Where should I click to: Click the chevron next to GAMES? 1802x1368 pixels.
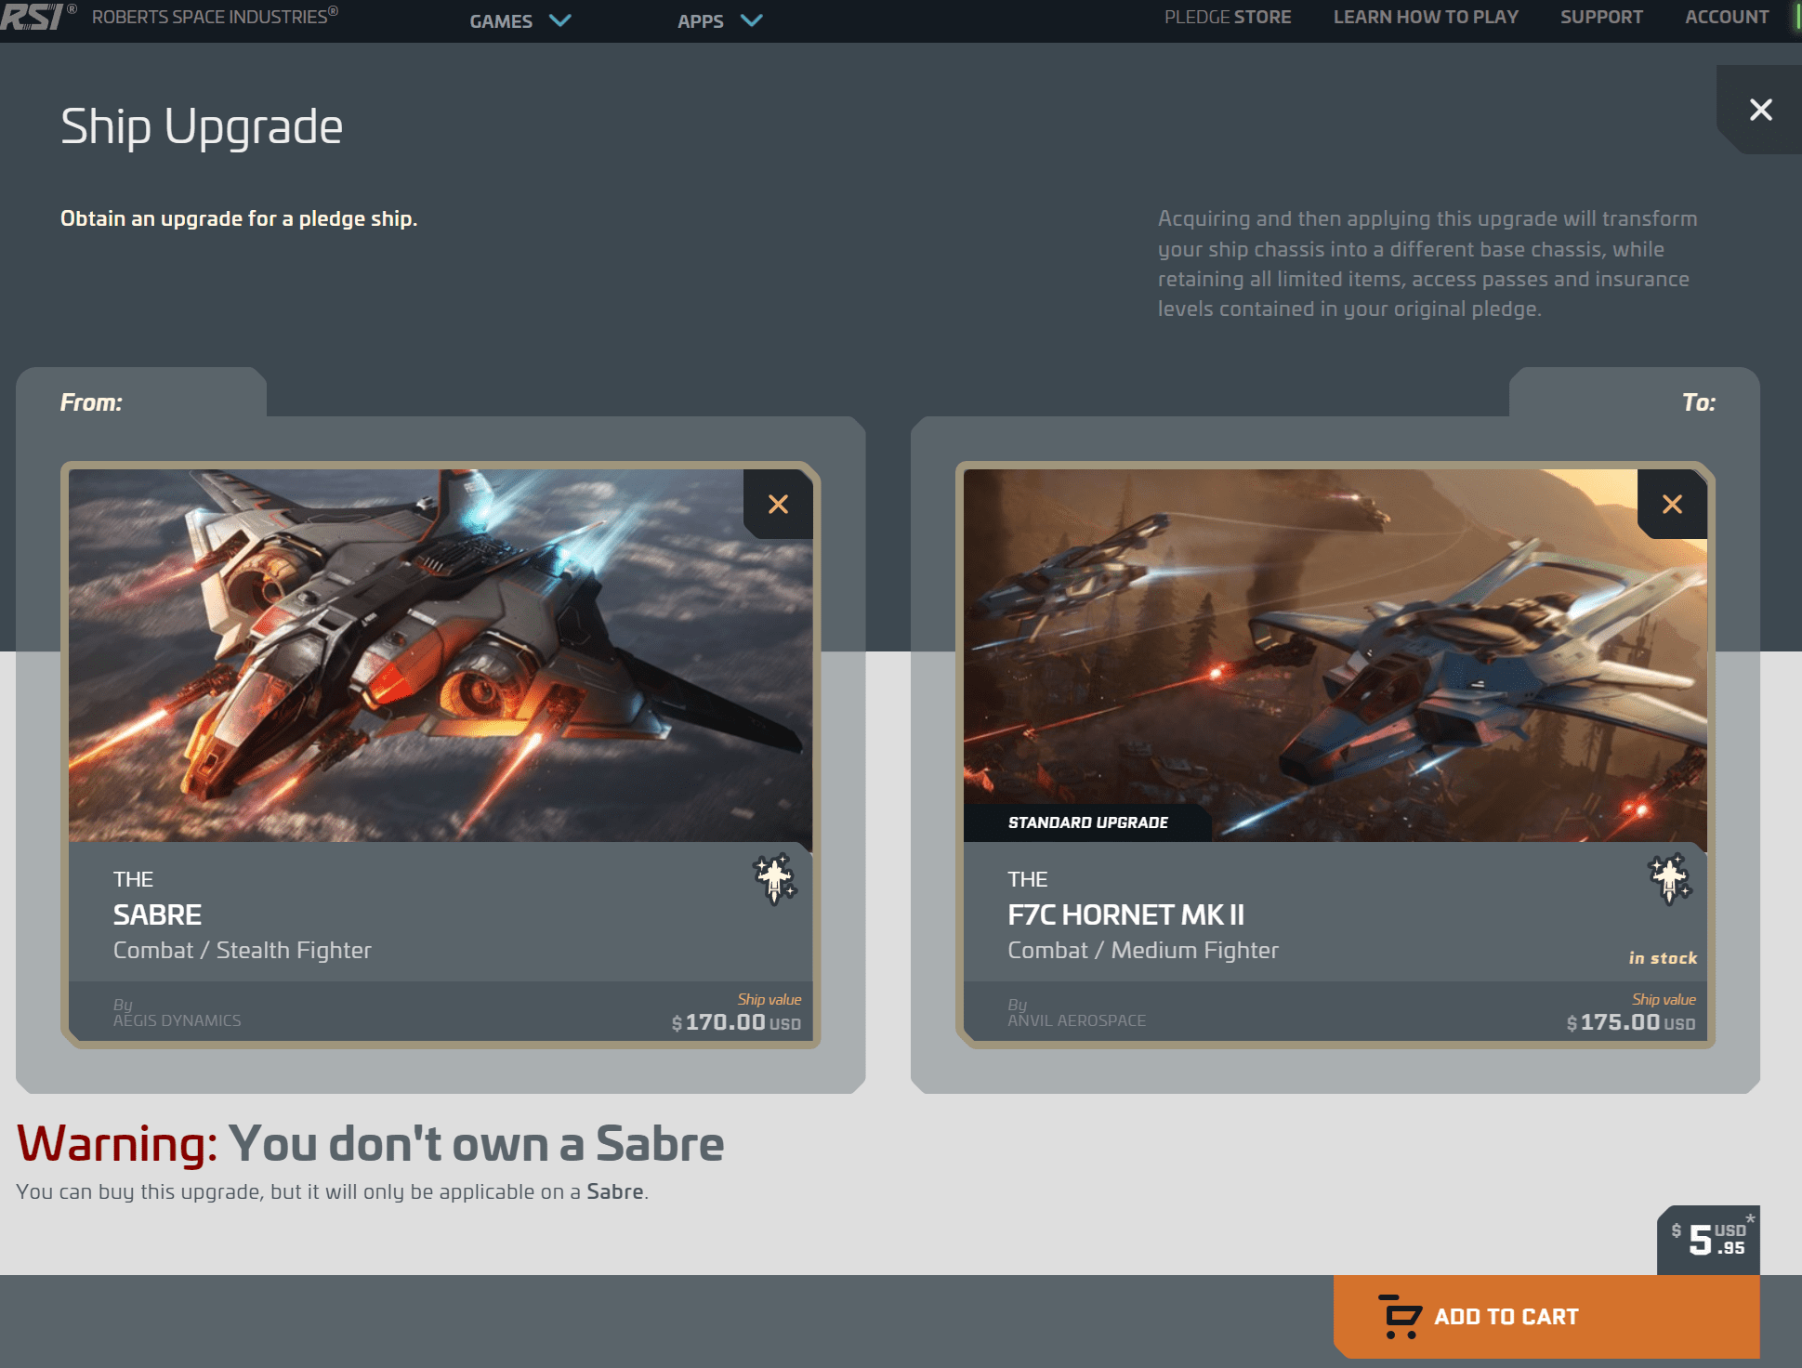[559, 20]
